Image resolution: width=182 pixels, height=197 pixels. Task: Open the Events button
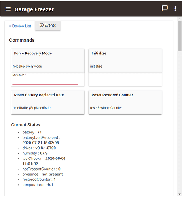[x=48, y=26]
